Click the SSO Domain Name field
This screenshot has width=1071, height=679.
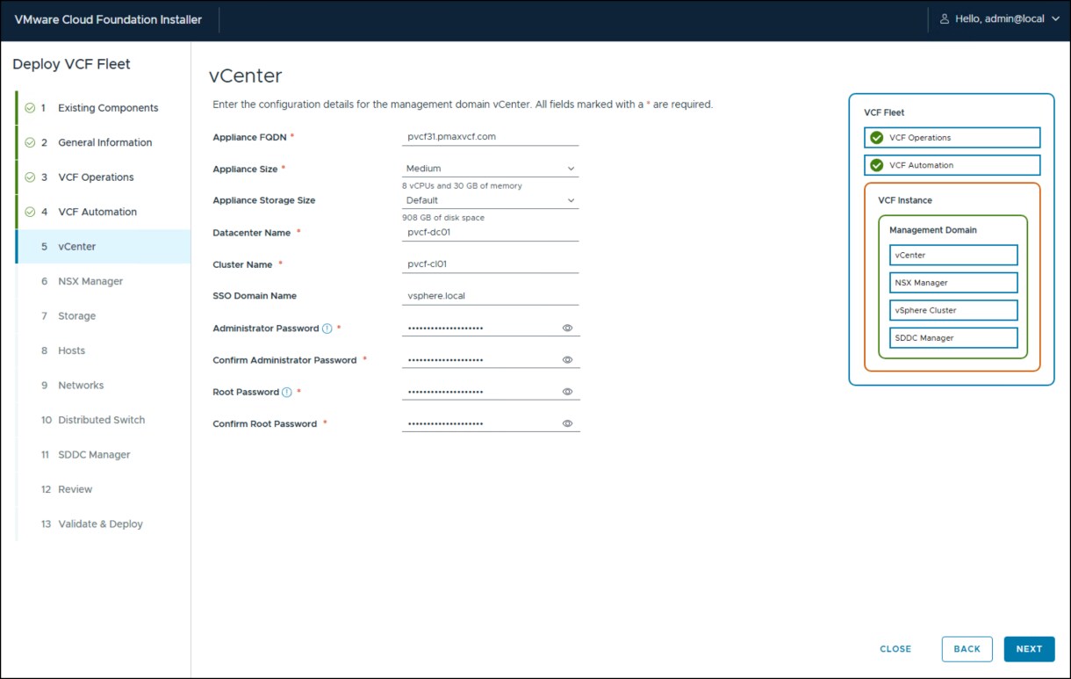point(491,296)
